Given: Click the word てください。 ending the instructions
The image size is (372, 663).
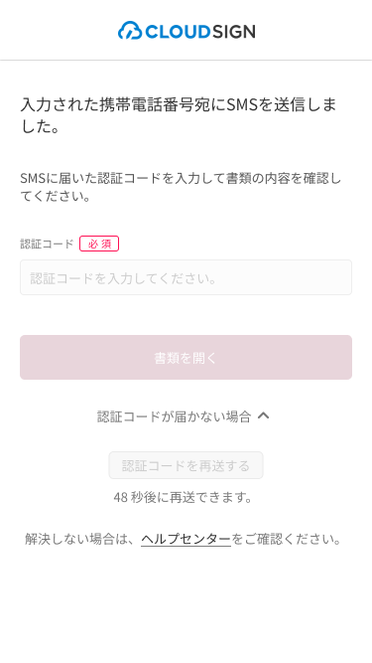Looking at the screenshot, I should [x=56, y=197].
